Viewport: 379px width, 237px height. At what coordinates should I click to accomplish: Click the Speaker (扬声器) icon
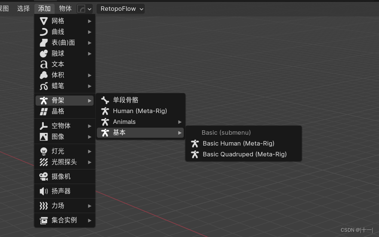point(44,191)
